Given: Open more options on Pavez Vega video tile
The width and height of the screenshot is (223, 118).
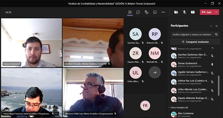Looking at the screenshot, I should (x=57, y=113).
